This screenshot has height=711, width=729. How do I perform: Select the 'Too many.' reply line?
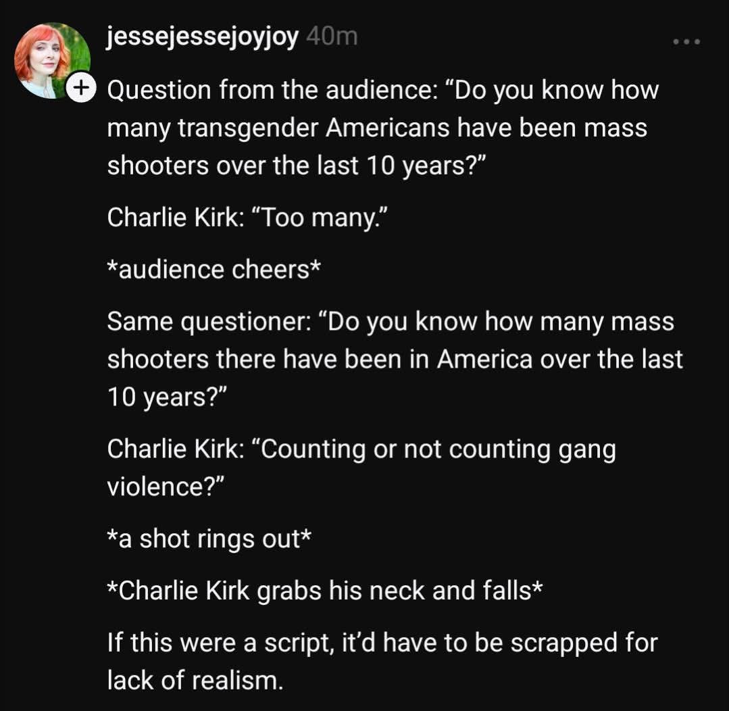pos(247,218)
